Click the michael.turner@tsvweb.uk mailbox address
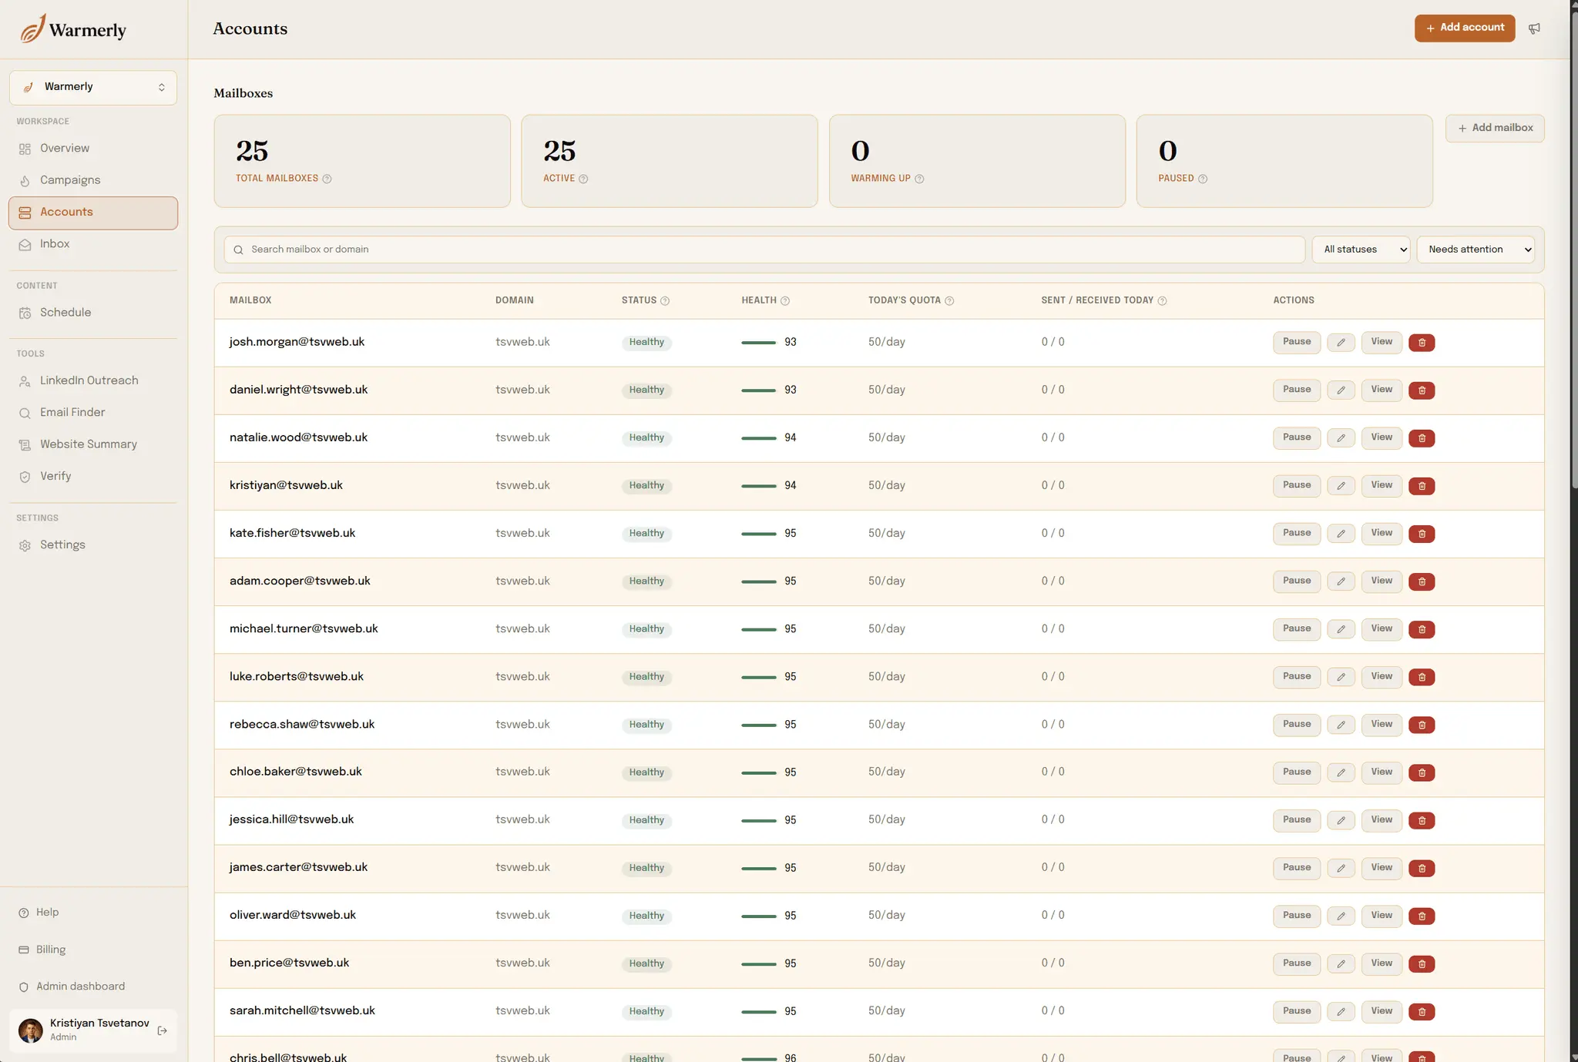 coord(304,629)
